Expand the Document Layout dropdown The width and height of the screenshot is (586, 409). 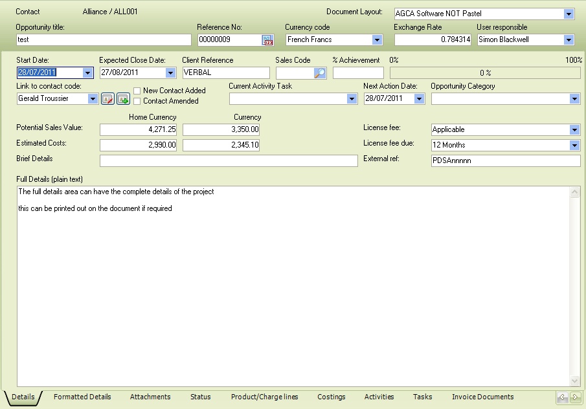click(569, 14)
